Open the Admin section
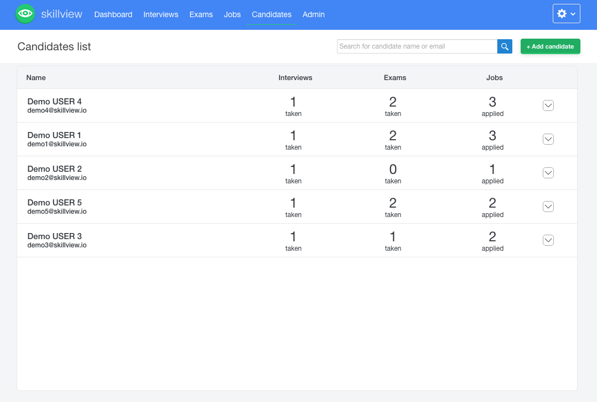Screen dimensions: 597x402 tap(313, 14)
